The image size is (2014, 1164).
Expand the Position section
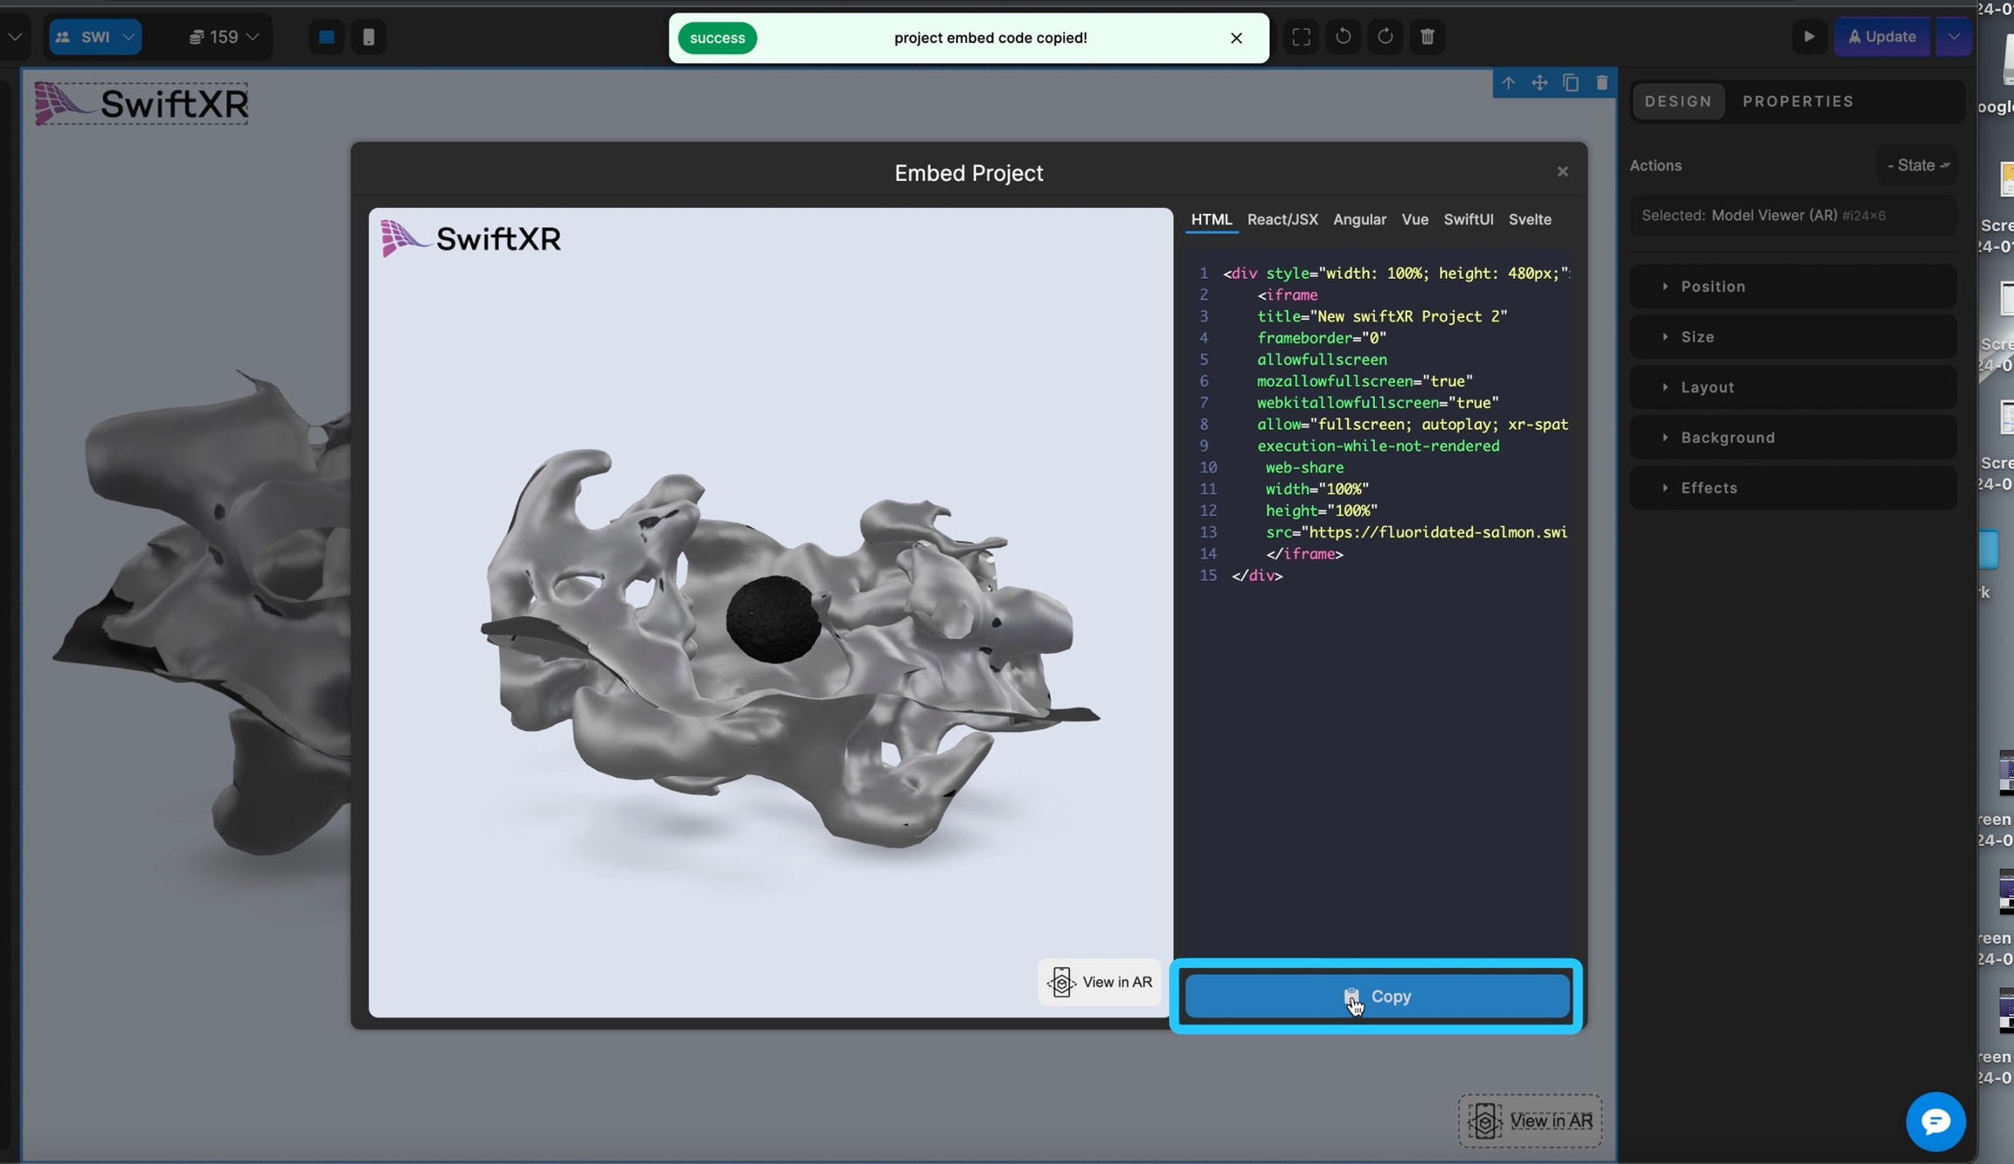click(x=1712, y=287)
